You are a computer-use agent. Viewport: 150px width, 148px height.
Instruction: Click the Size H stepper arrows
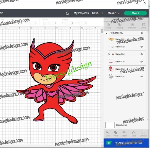pyautogui.click(x=36, y=23)
